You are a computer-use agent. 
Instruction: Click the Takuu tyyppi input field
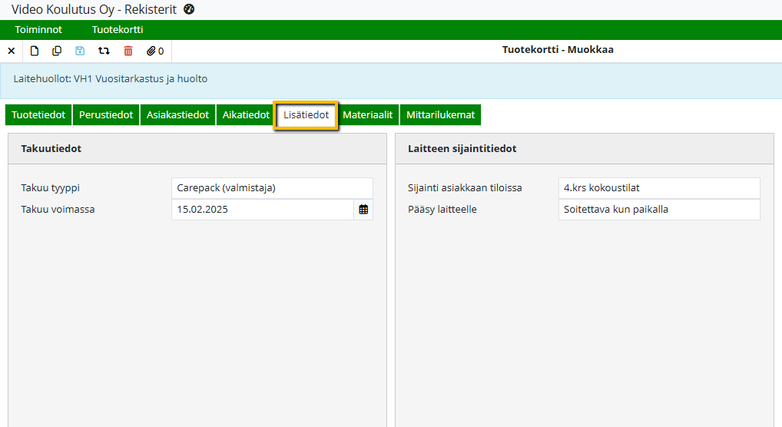272,188
